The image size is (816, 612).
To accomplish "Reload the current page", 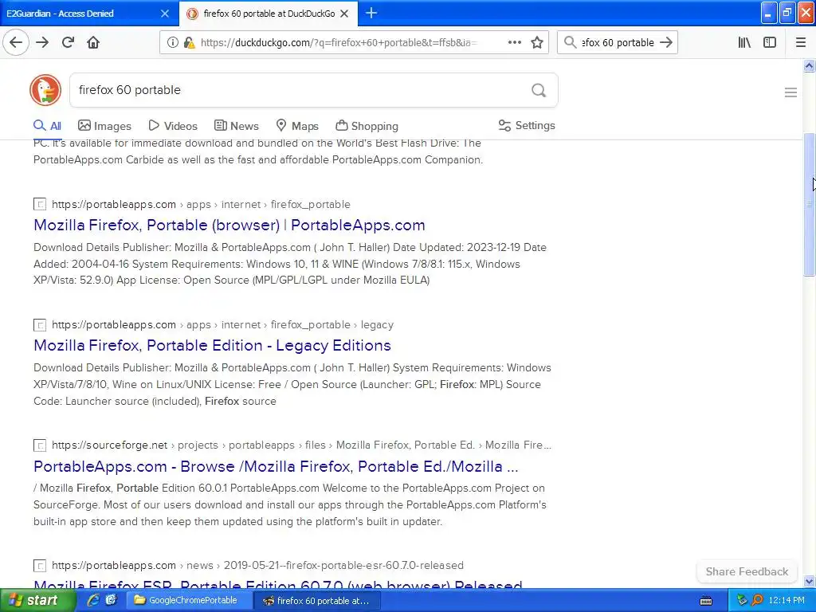I will pyautogui.click(x=68, y=43).
